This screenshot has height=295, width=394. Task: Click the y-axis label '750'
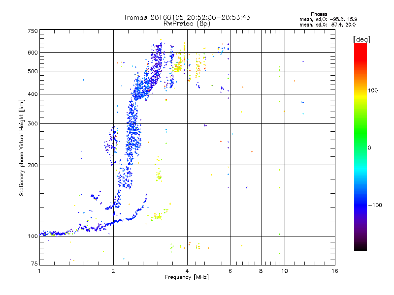point(33,31)
